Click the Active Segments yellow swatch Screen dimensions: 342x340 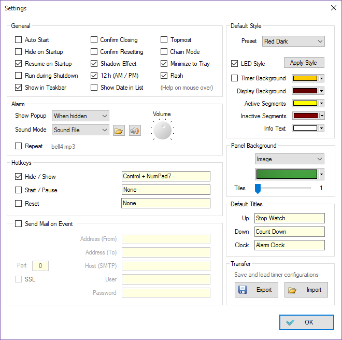point(305,103)
